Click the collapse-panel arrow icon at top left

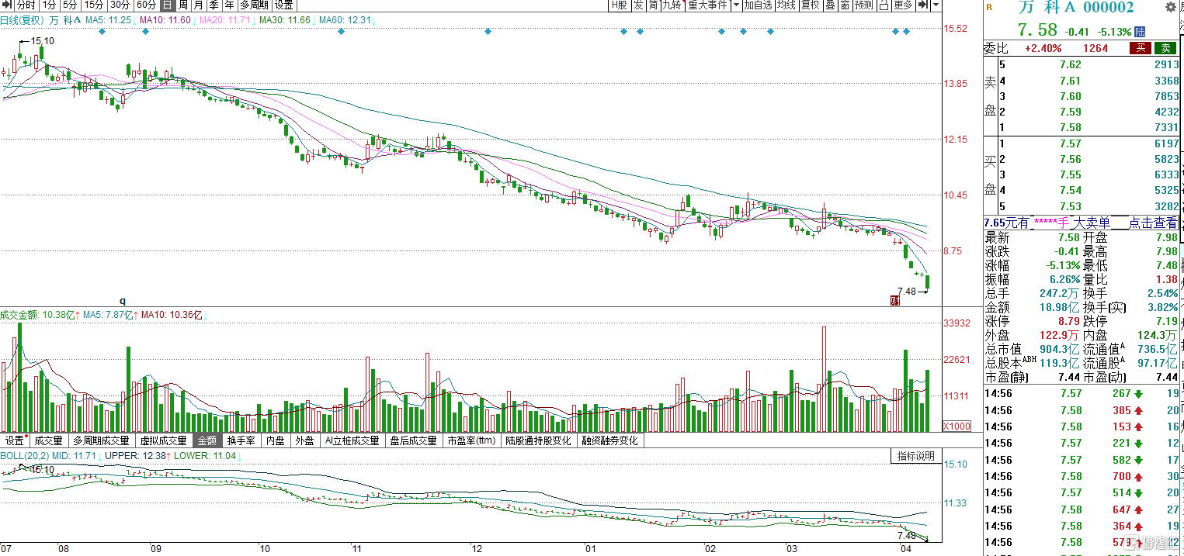point(7,5)
